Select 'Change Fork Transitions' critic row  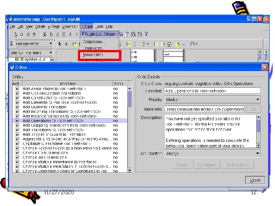click(x=70, y=153)
